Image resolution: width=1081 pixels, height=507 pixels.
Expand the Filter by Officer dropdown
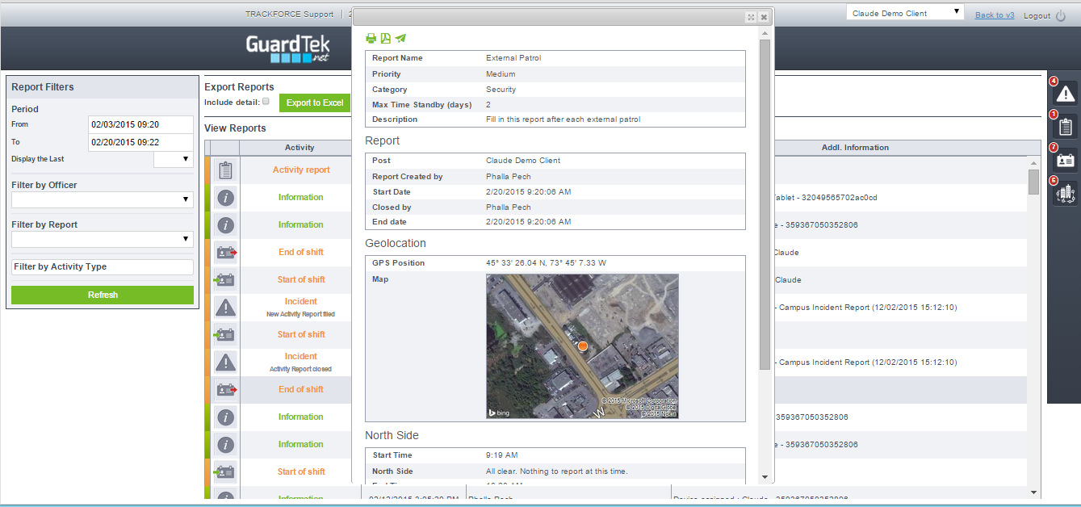pos(103,199)
